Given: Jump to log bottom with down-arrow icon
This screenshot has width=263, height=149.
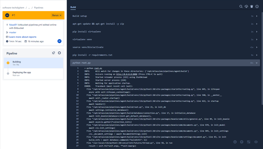Looking at the screenshot, I should [x=235, y=142].
